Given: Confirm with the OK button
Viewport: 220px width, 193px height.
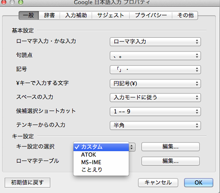Looking at the screenshot, I should pyautogui.click(x=198, y=183).
